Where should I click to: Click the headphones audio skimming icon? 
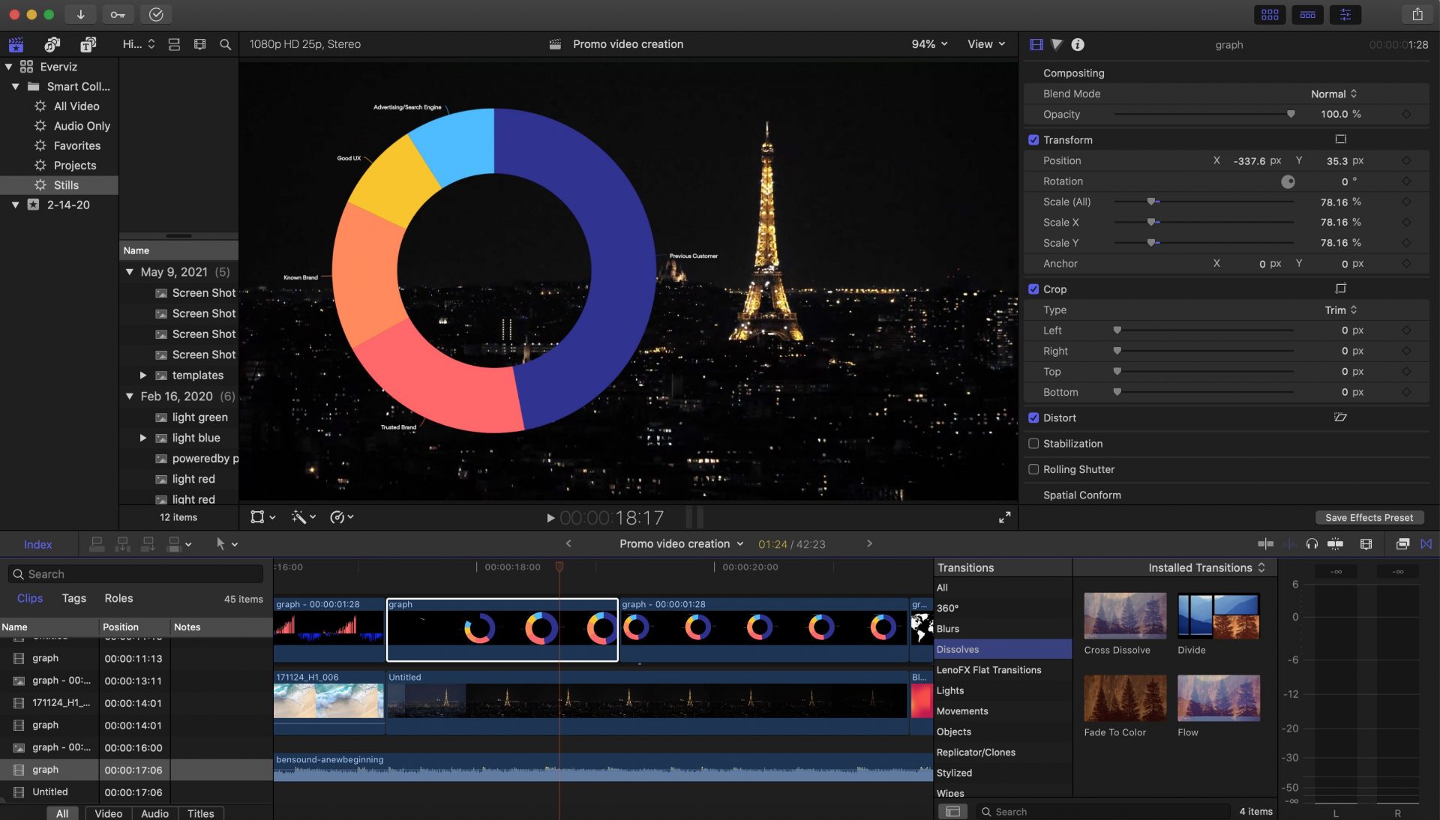1312,544
